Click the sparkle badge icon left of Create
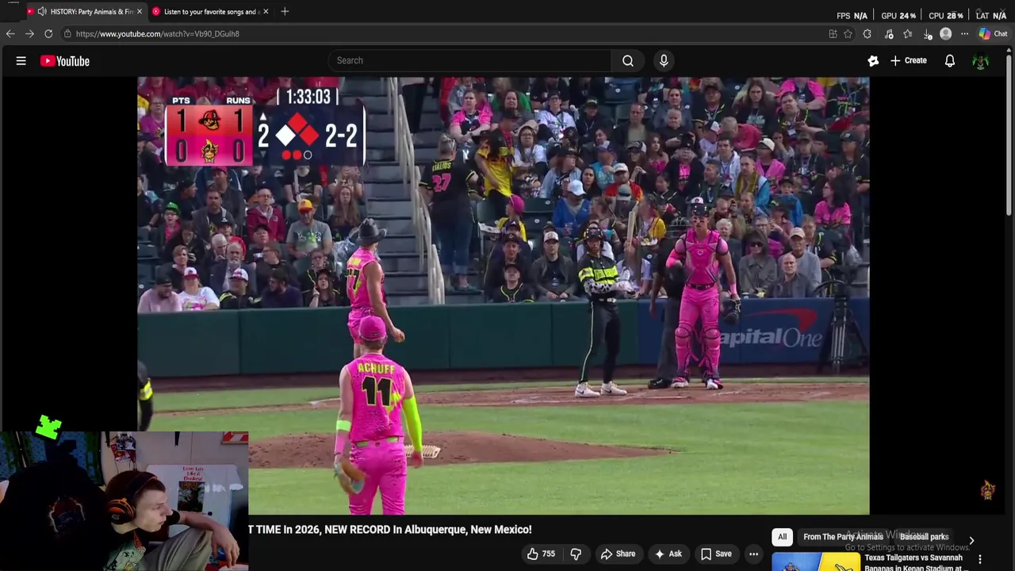This screenshot has height=571, width=1015. point(873,60)
